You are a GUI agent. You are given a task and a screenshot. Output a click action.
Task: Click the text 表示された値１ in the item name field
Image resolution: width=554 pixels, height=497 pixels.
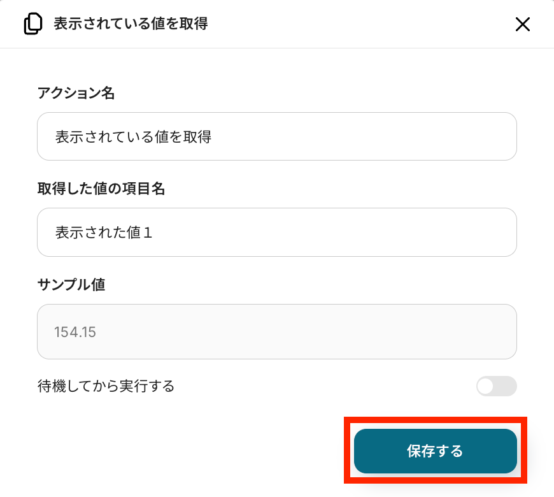pos(104,232)
